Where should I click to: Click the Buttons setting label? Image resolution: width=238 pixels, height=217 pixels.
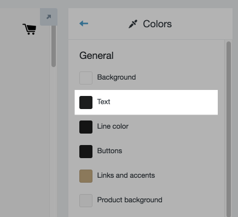pos(109,151)
